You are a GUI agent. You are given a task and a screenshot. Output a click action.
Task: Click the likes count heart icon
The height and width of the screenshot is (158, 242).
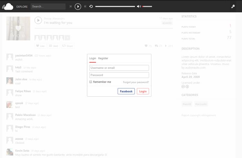tap(146, 46)
